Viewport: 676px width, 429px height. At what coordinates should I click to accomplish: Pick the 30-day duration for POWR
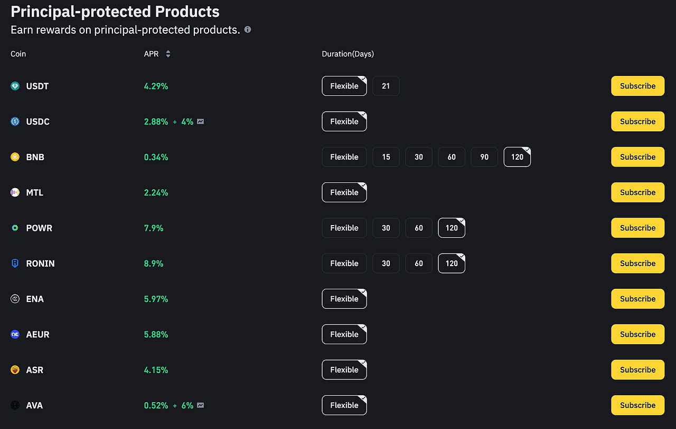(386, 228)
